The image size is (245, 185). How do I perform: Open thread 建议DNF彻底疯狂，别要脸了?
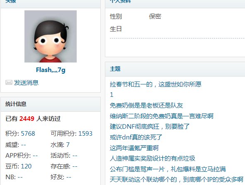click(150, 127)
